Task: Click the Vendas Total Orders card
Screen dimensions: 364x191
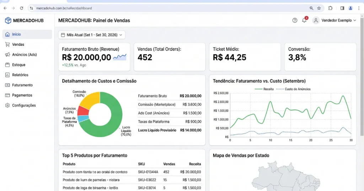Action: [x=170, y=57]
